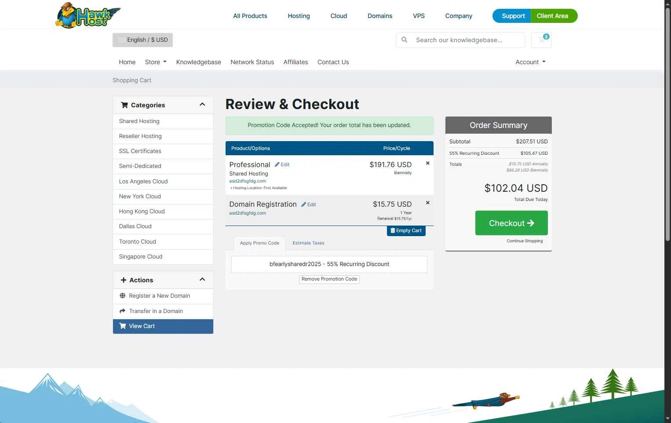Screen dimensions: 671x423
Task: Open the English / $ USD language selector
Action: (x=142, y=40)
